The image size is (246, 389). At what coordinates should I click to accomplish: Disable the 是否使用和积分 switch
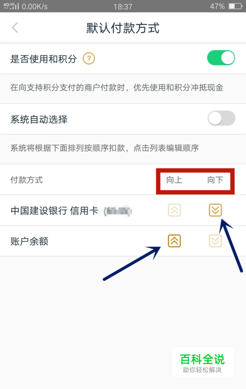(x=221, y=58)
